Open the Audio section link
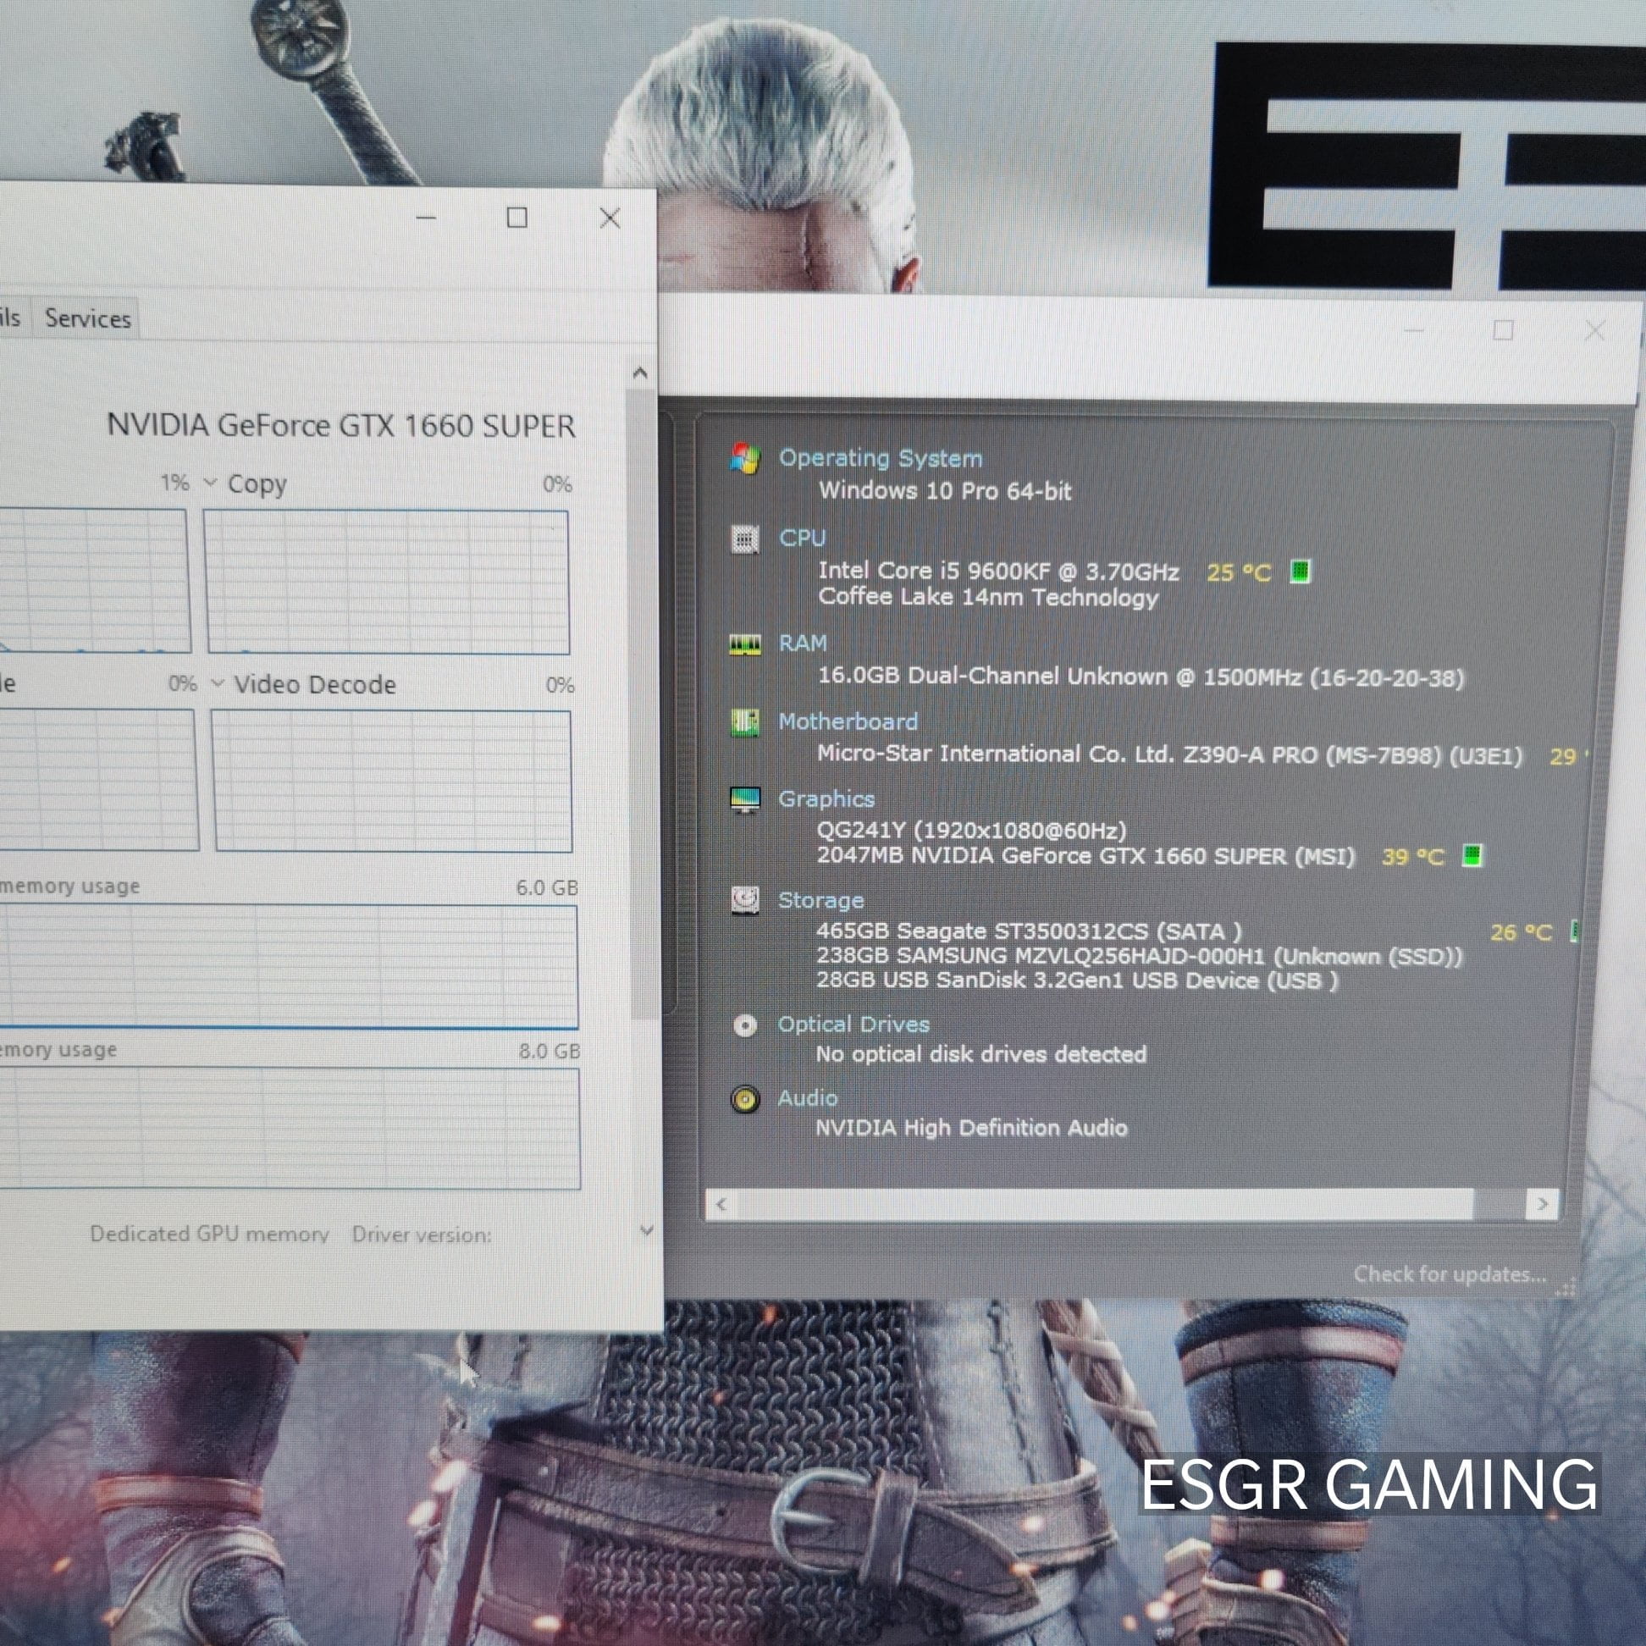The height and width of the screenshot is (1646, 1646). click(807, 1098)
